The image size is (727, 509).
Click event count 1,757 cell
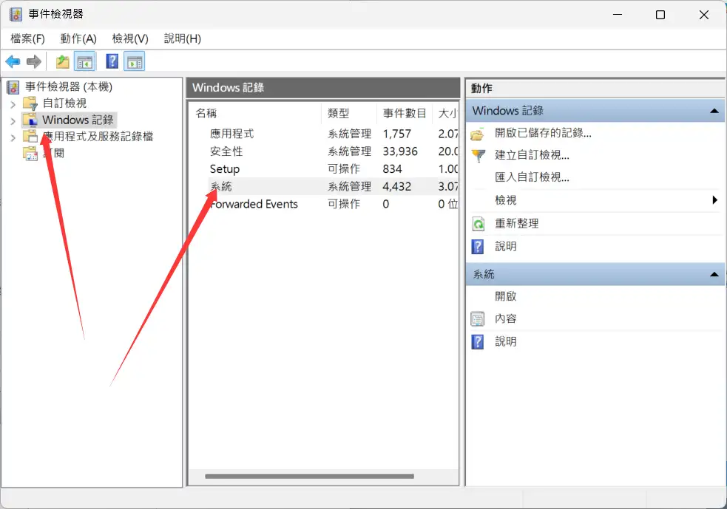pos(397,134)
